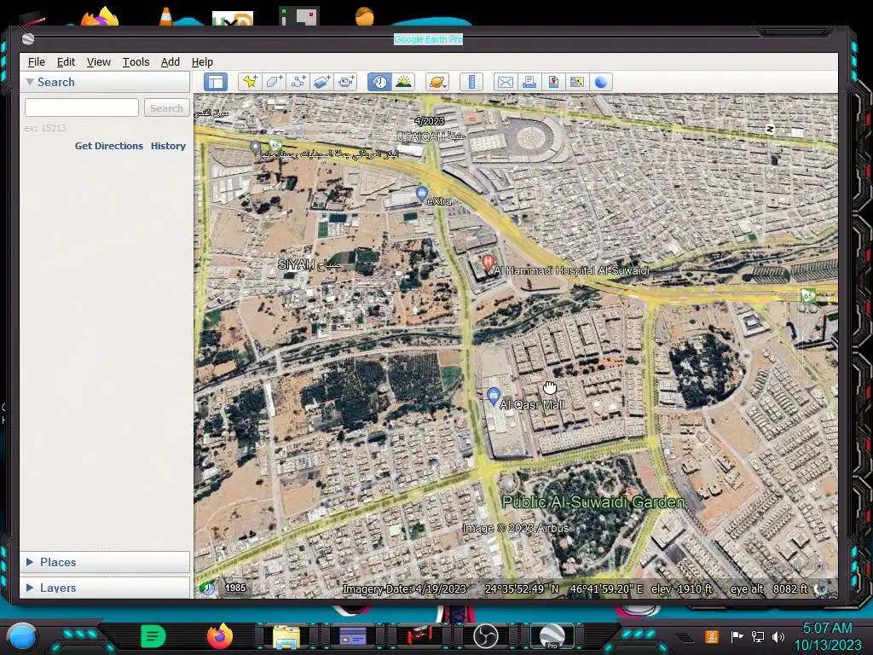Click the taskbar clock 5:07 AM
This screenshot has height=655, width=873.
[x=827, y=628]
